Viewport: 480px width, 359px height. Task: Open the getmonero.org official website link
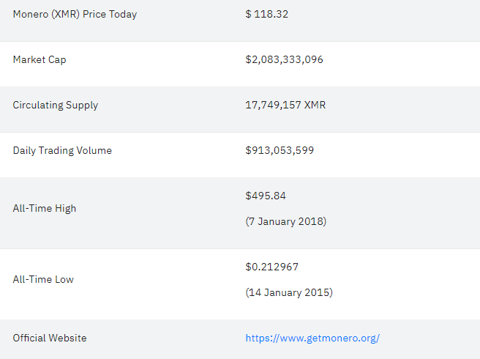pos(312,338)
